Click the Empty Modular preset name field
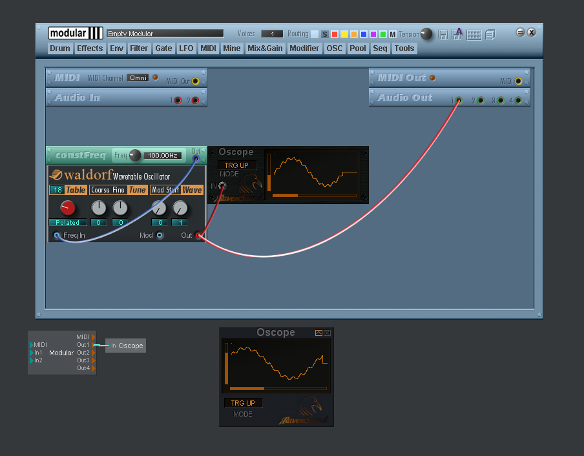This screenshot has height=456, width=584. 165,34
